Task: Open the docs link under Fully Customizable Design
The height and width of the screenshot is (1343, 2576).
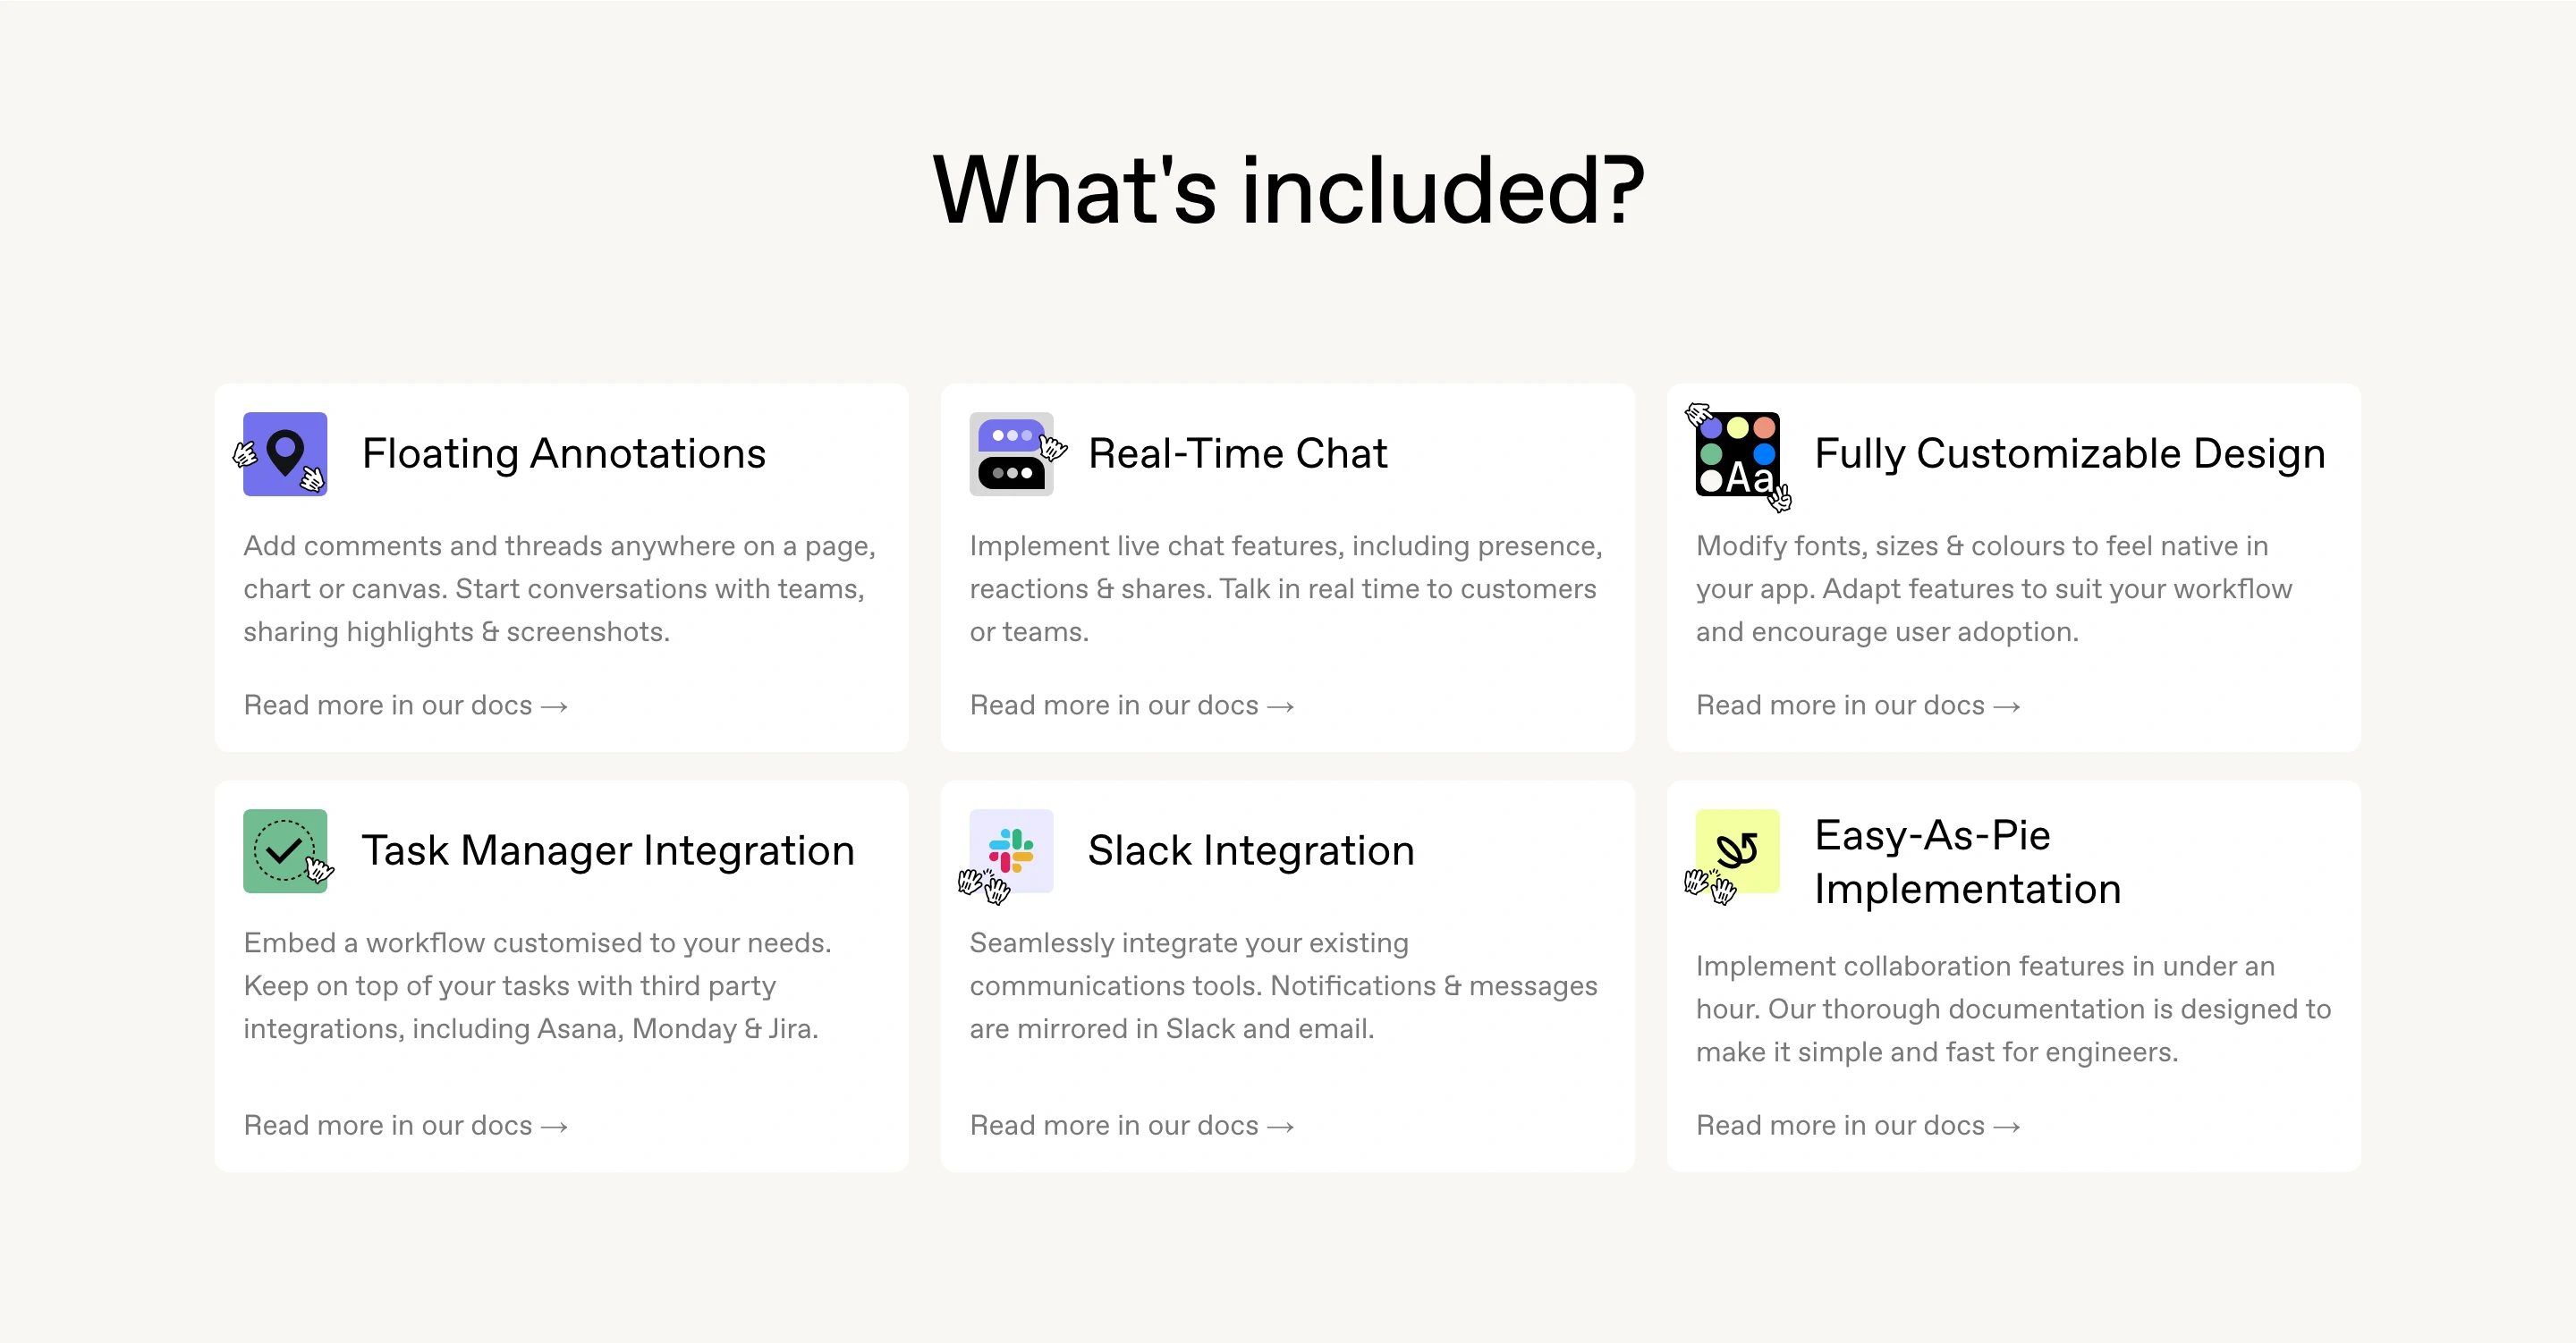Action: coord(1858,705)
